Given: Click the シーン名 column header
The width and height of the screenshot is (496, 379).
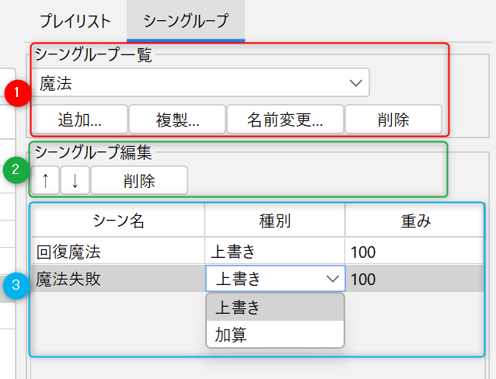Looking at the screenshot, I should [118, 221].
